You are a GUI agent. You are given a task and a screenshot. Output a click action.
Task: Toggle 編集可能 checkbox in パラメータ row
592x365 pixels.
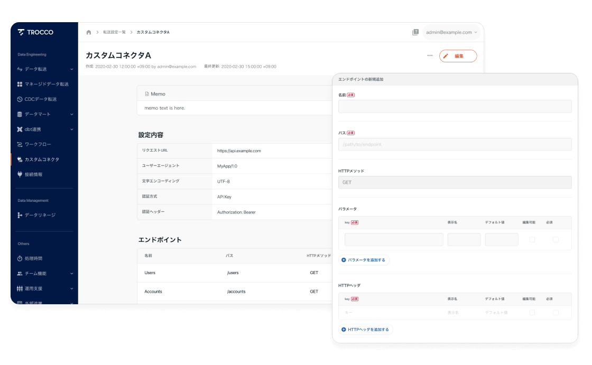pos(532,239)
